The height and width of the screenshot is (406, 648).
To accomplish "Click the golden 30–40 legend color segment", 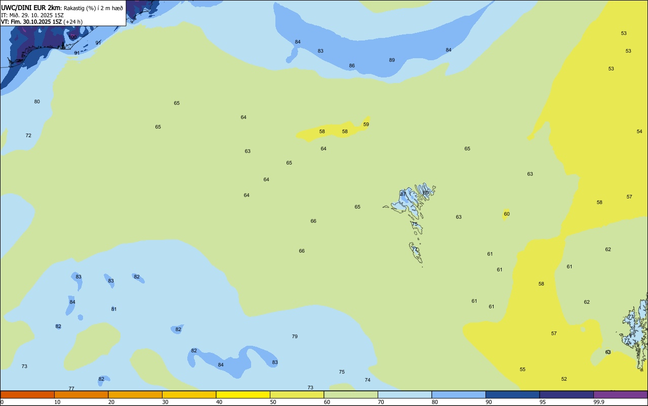I will coord(189,394).
